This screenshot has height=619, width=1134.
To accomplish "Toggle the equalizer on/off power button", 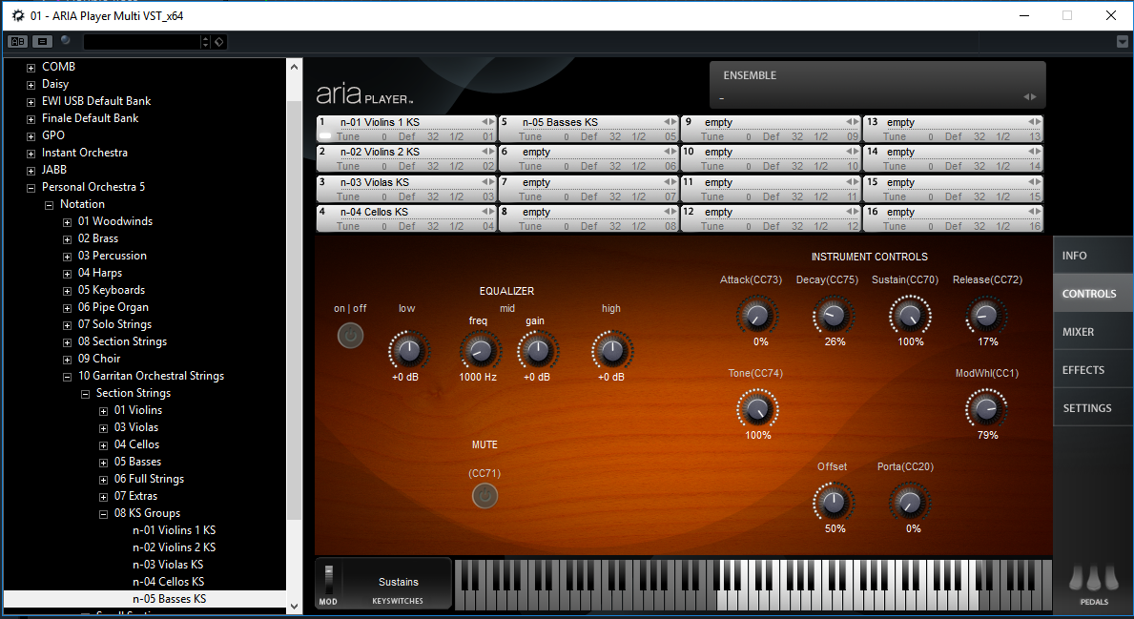I will click(350, 336).
